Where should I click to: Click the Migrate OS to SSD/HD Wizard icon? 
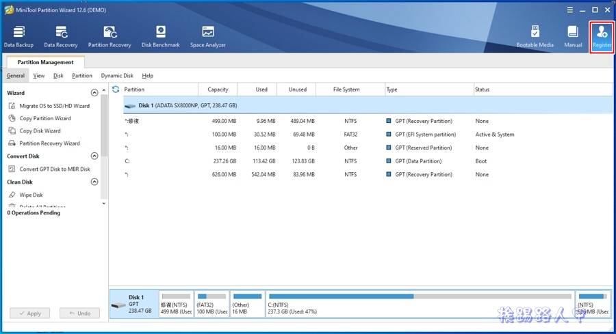(12, 106)
